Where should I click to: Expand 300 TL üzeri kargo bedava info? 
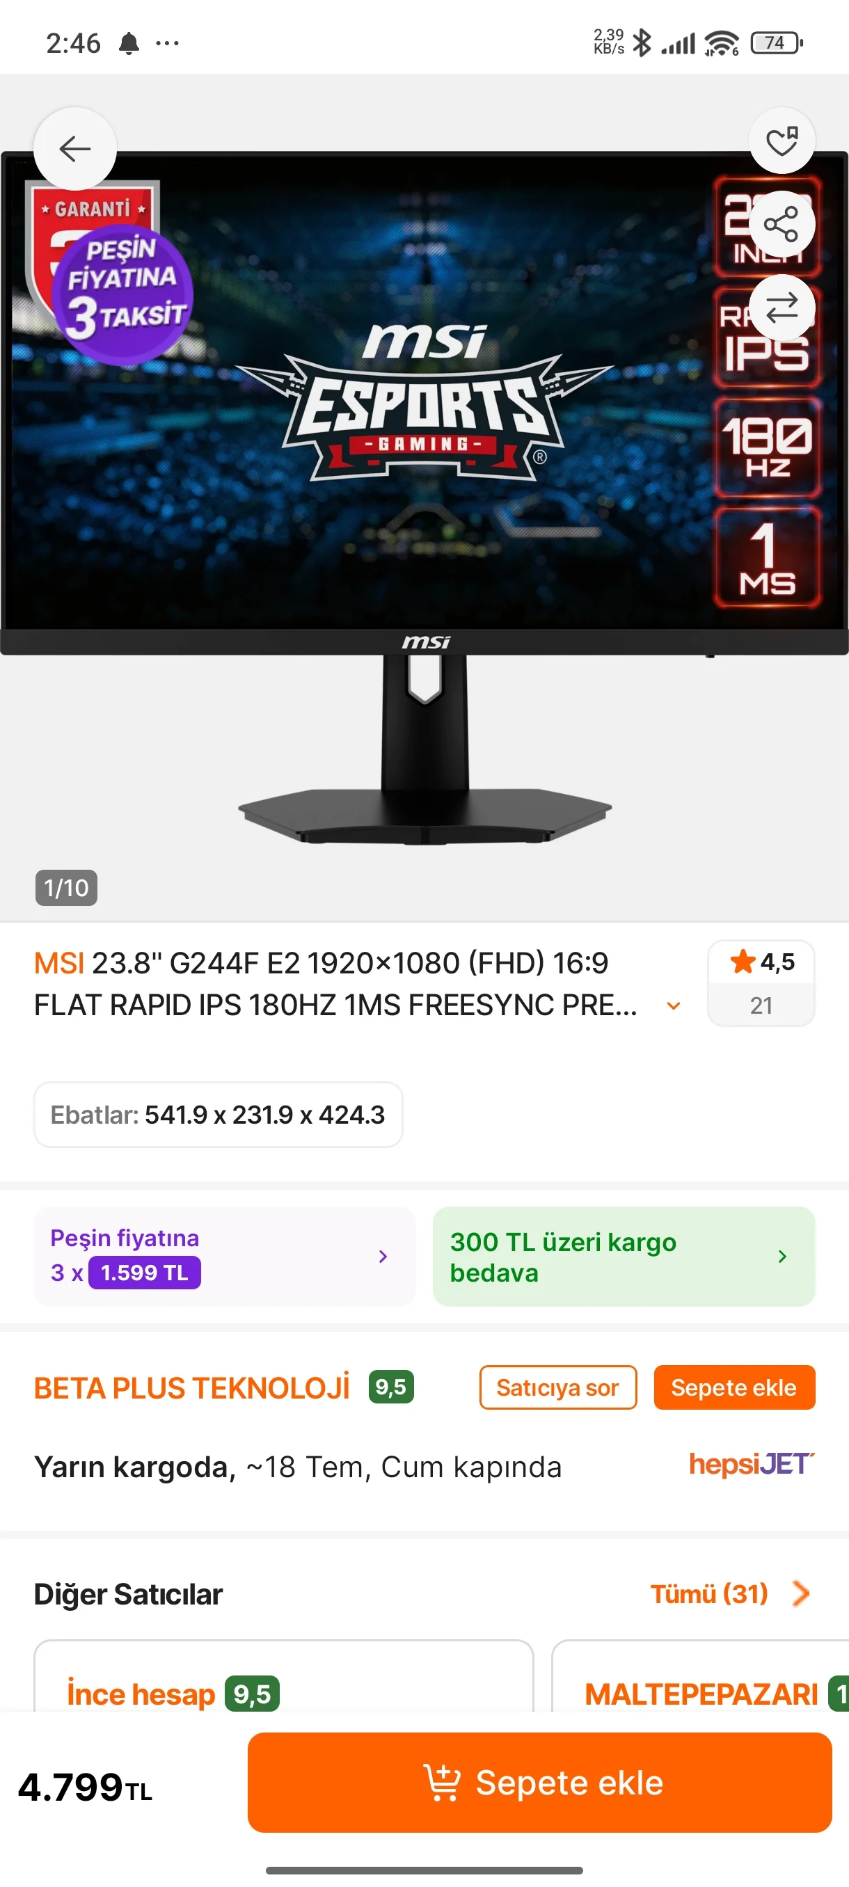(624, 1257)
